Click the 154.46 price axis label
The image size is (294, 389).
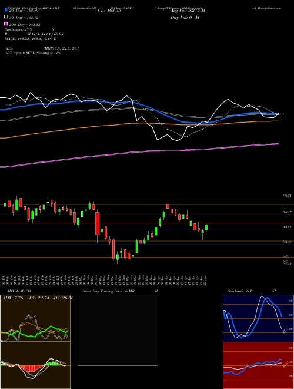(286, 242)
